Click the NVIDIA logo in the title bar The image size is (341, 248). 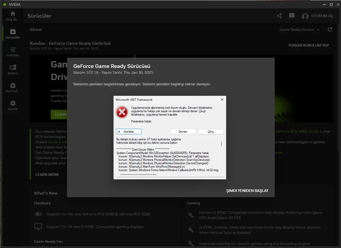(x=4, y=4)
